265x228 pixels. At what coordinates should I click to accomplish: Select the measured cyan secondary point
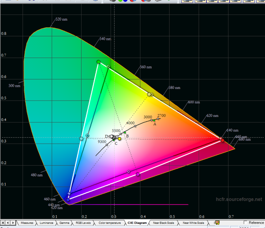click(81, 139)
